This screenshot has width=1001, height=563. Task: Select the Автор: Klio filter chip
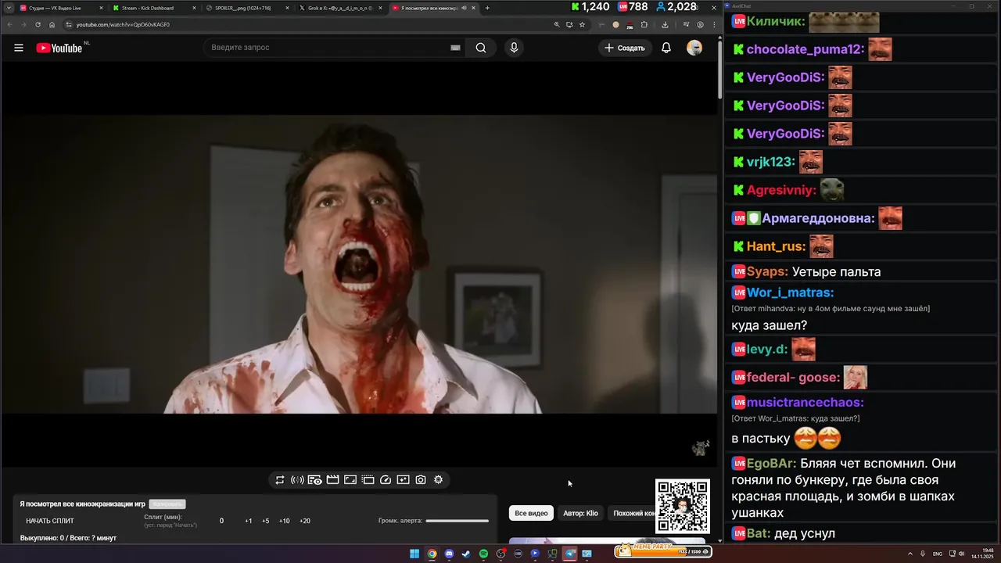tap(580, 513)
